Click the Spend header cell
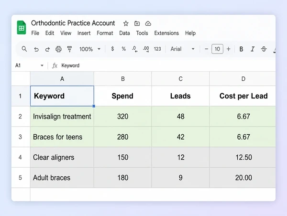The image size is (287, 216). [x=123, y=96]
